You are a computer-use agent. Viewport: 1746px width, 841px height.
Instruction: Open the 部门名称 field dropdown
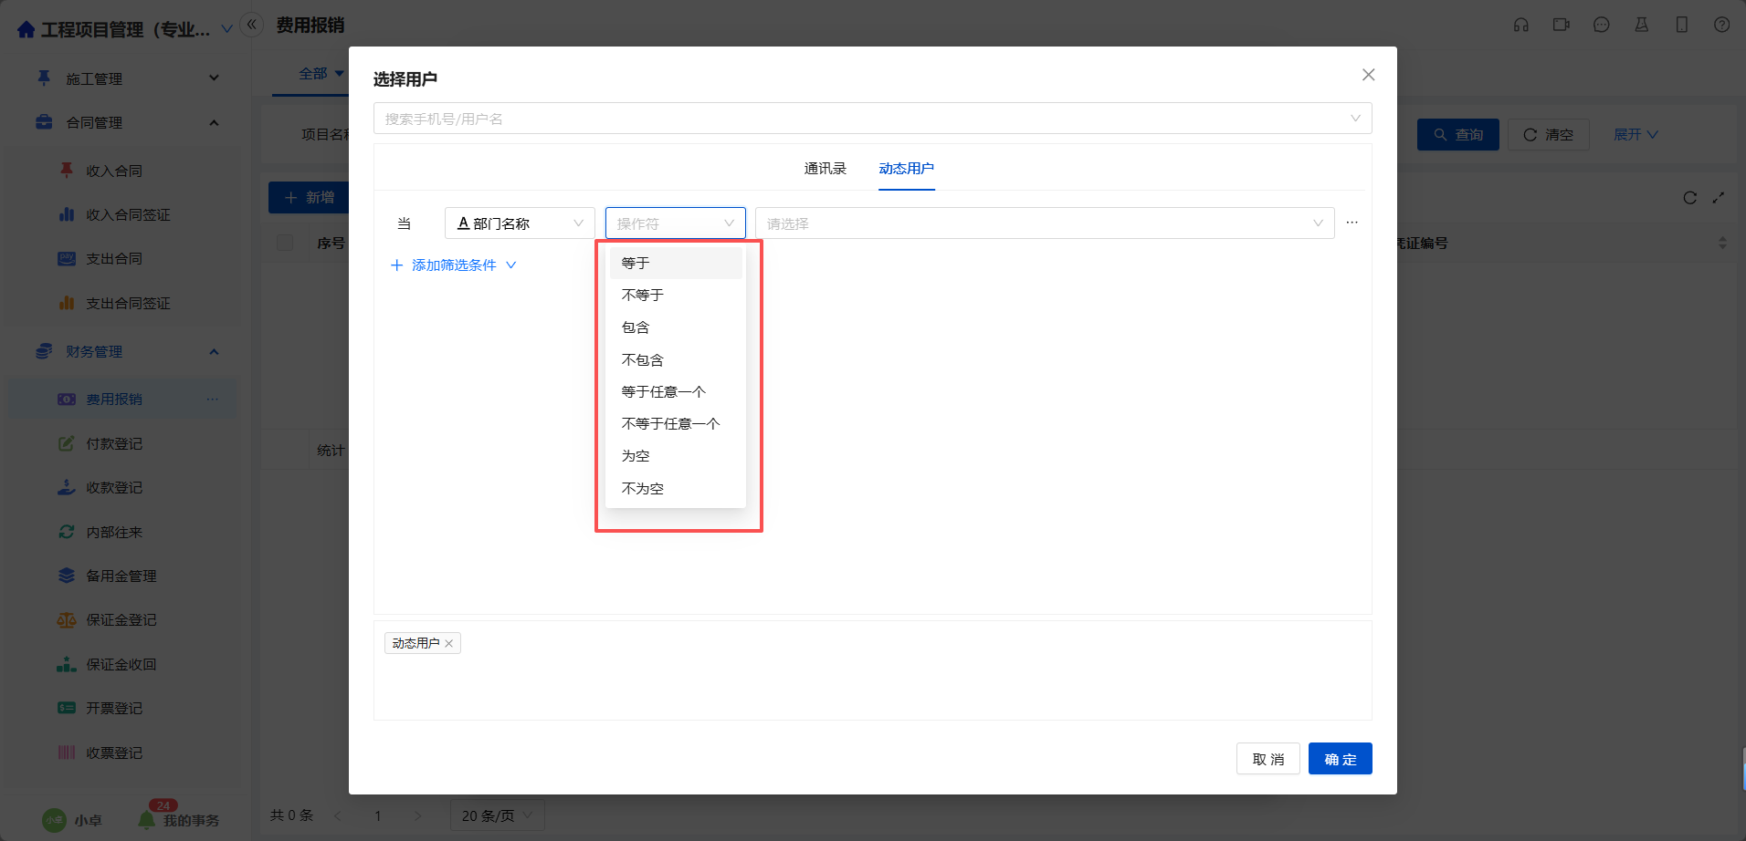(x=520, y=223)
